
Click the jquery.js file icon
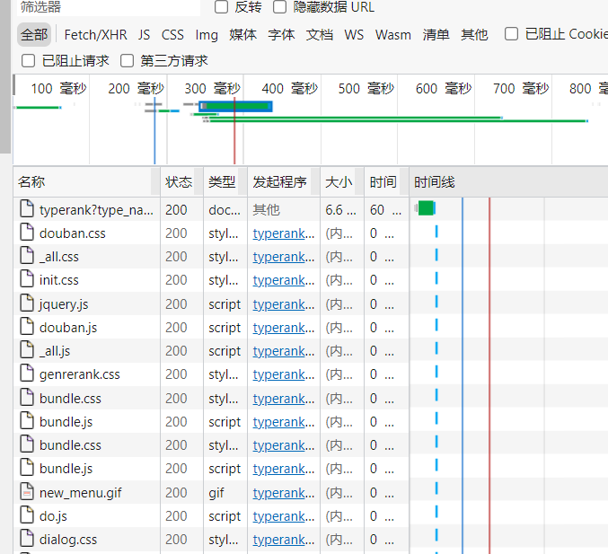pos(27,303)
